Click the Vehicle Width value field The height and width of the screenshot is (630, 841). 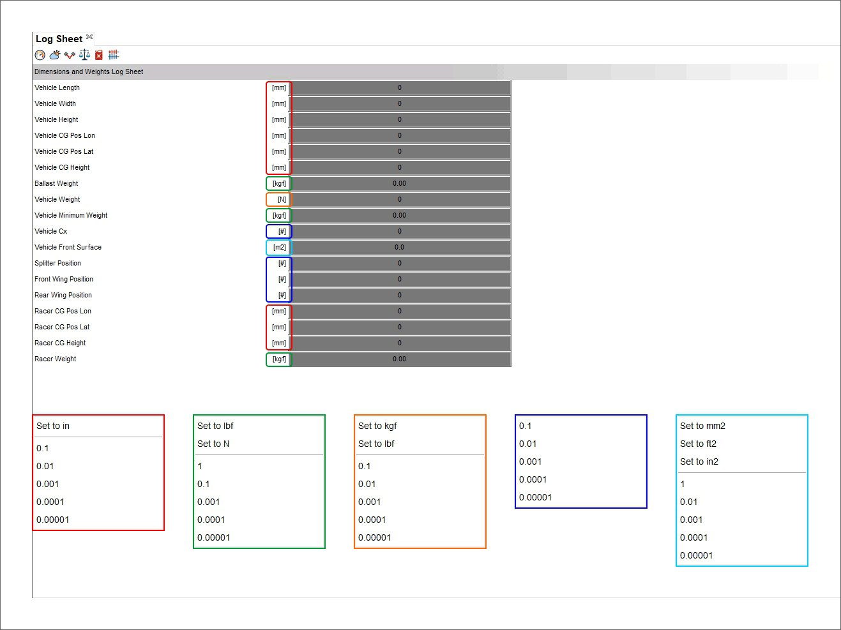[x=400, y=104]
